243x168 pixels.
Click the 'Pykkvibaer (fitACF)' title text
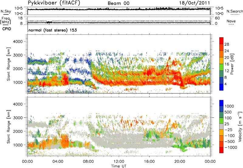(54, 3)
